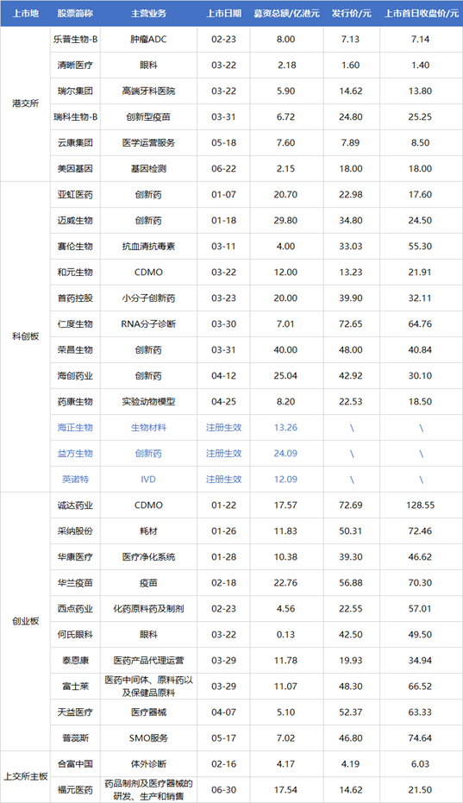Click the 抗血清抗毒素 business cell
The width and height of the screenshot is (463, 803).
point(148,247)
